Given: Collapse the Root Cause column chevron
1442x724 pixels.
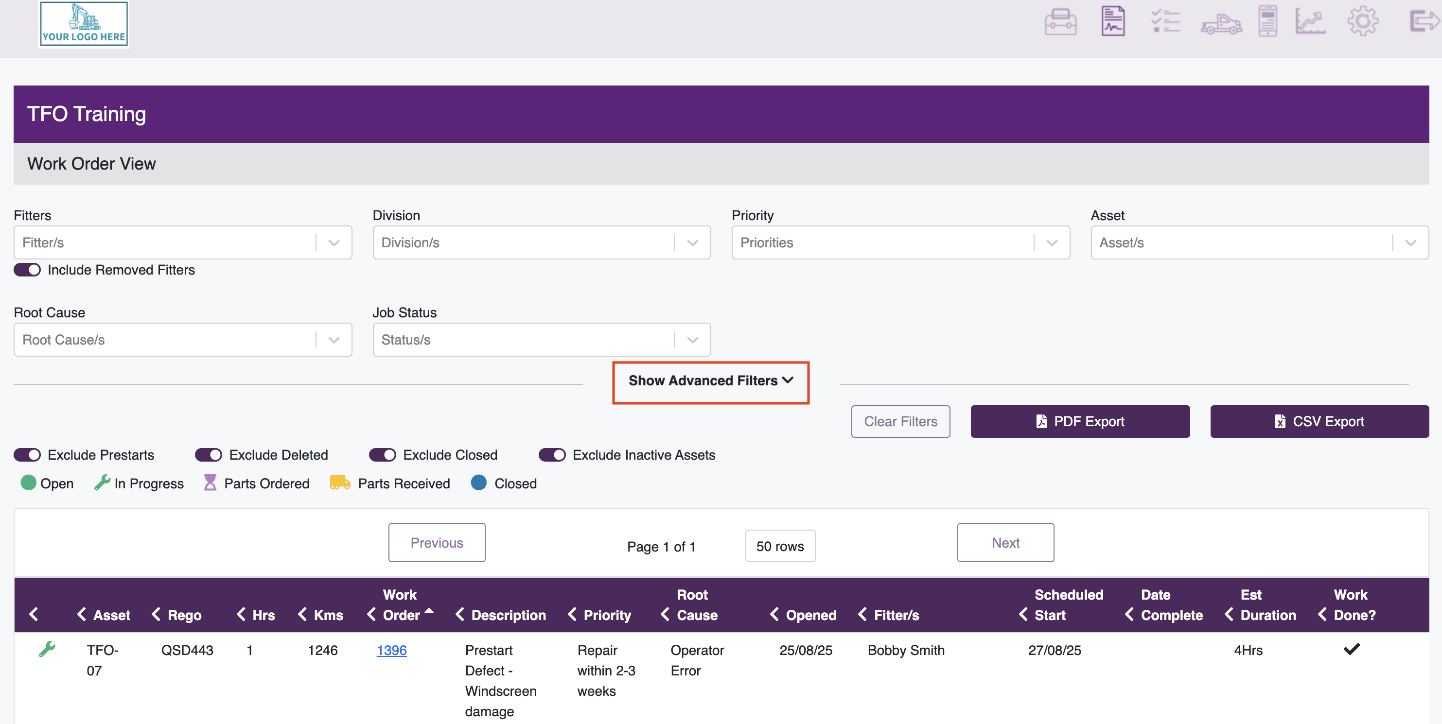Looking at the screenshot, I should (665, 614).
